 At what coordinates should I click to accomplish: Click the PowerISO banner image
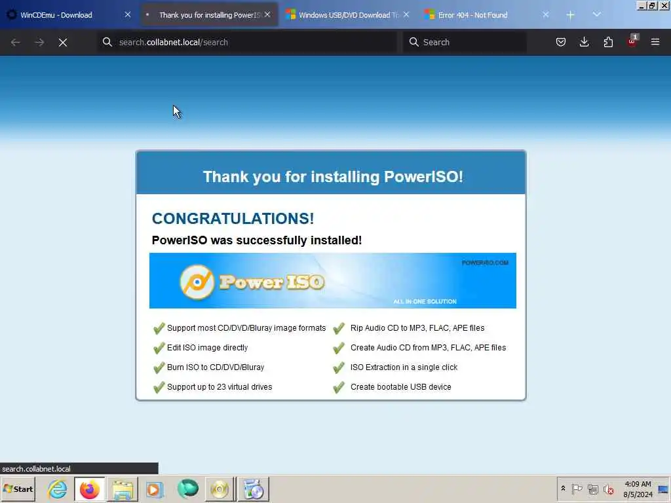click(x=332, y=280)
